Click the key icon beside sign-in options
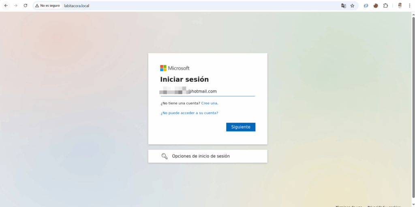415x207 pixels. [165, 156]
